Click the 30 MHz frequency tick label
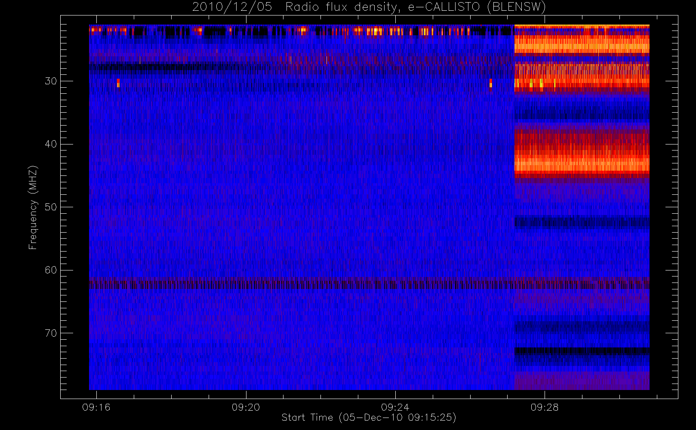The height and width of the screenshot is (430, 696). (51, 81)
